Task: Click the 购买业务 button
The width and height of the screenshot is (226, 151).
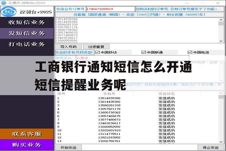Action: tap(27, 145)
